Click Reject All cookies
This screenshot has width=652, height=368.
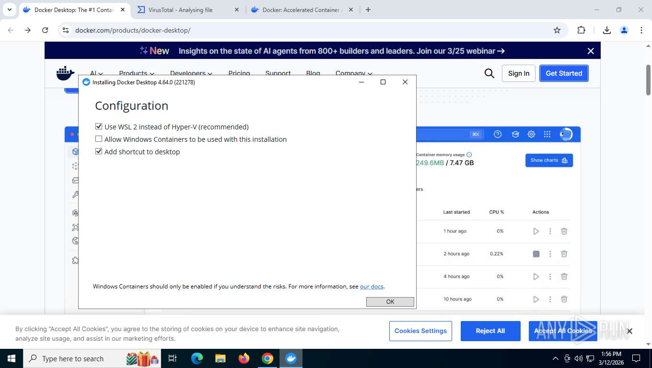(x=490, y=331)
